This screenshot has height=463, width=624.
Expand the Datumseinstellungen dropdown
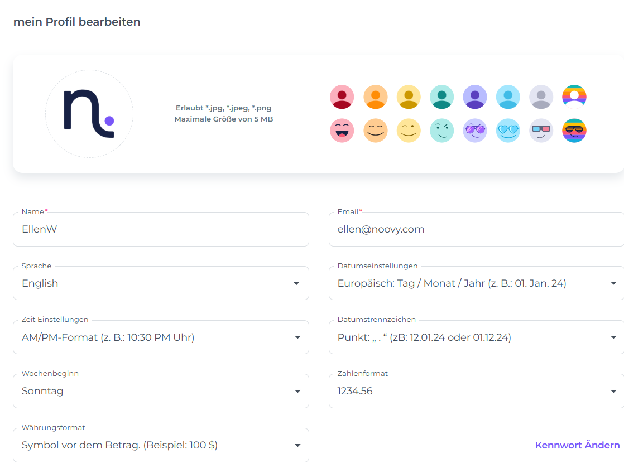click(476, 283)
